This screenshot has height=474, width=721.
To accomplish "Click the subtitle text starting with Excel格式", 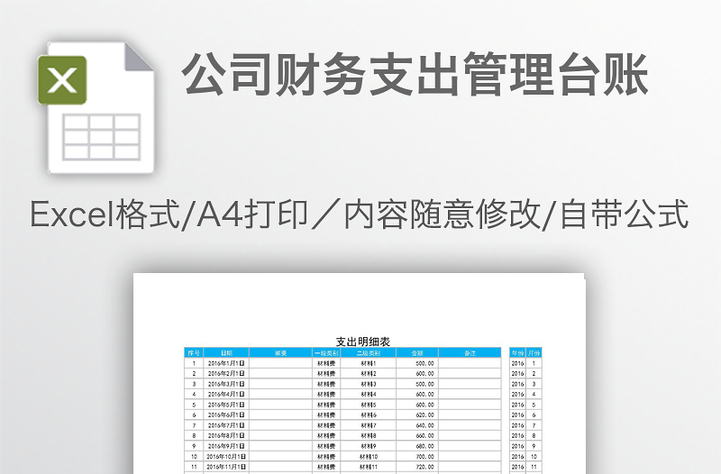I will [360, 216].
